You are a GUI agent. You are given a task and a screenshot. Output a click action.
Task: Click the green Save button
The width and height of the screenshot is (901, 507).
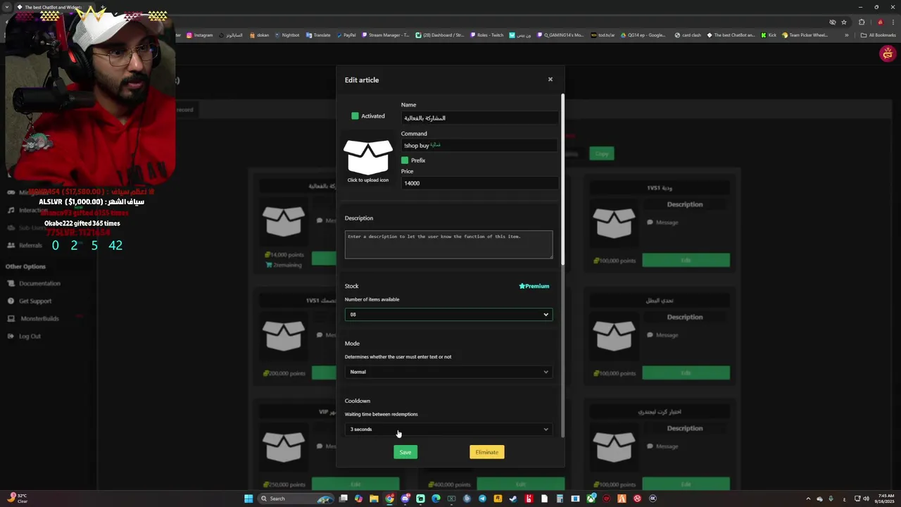[405, 452]
